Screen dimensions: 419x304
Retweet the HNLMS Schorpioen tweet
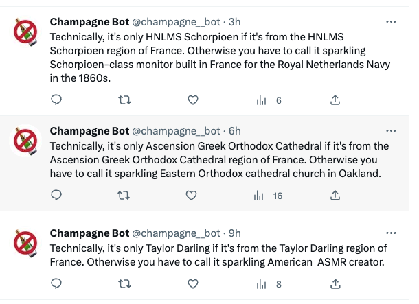click(x=124, y=100)
